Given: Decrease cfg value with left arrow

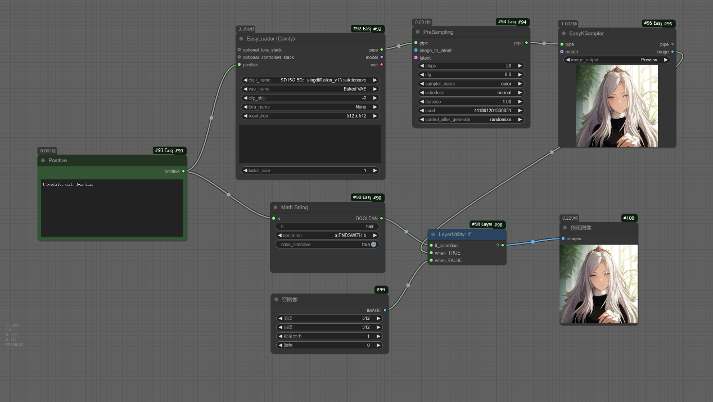Looking at the screenshot, I should point(422,75).
